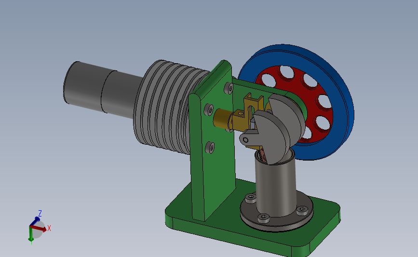Click the right screw on the round flange

[x=302, y=210]
